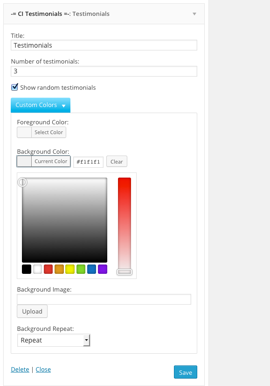Edit the #f1f1f1 hex color field
270x386 pixels.
[x=88, y=162]
